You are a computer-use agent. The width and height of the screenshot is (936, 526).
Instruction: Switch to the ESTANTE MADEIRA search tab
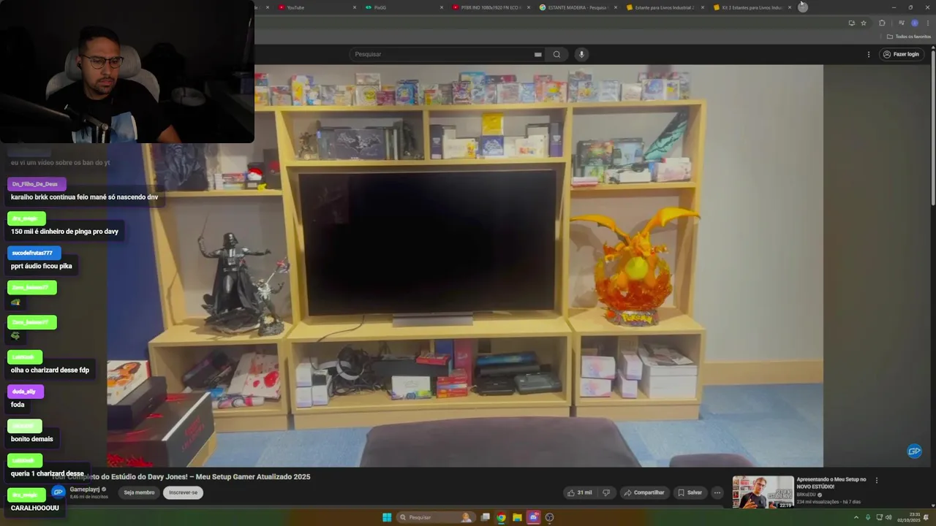578,7
